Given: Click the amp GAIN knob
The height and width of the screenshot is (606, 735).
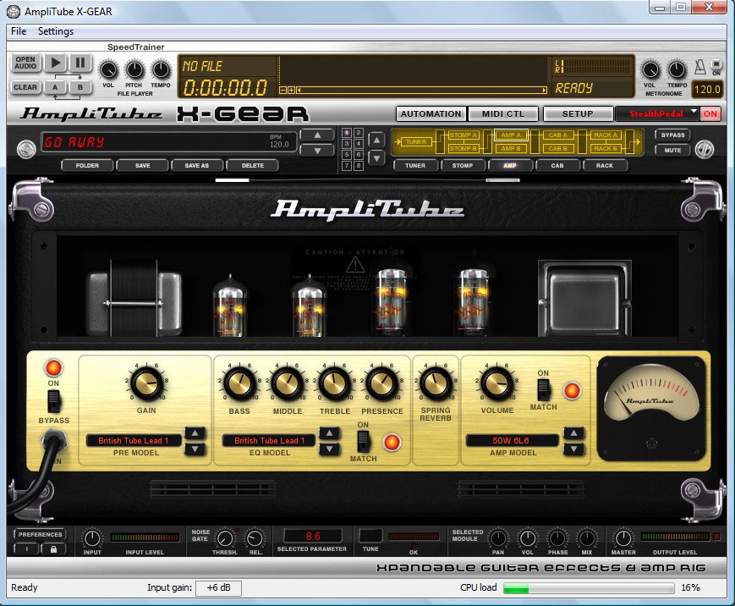Looking at the screenshot, I should [146, 383].
